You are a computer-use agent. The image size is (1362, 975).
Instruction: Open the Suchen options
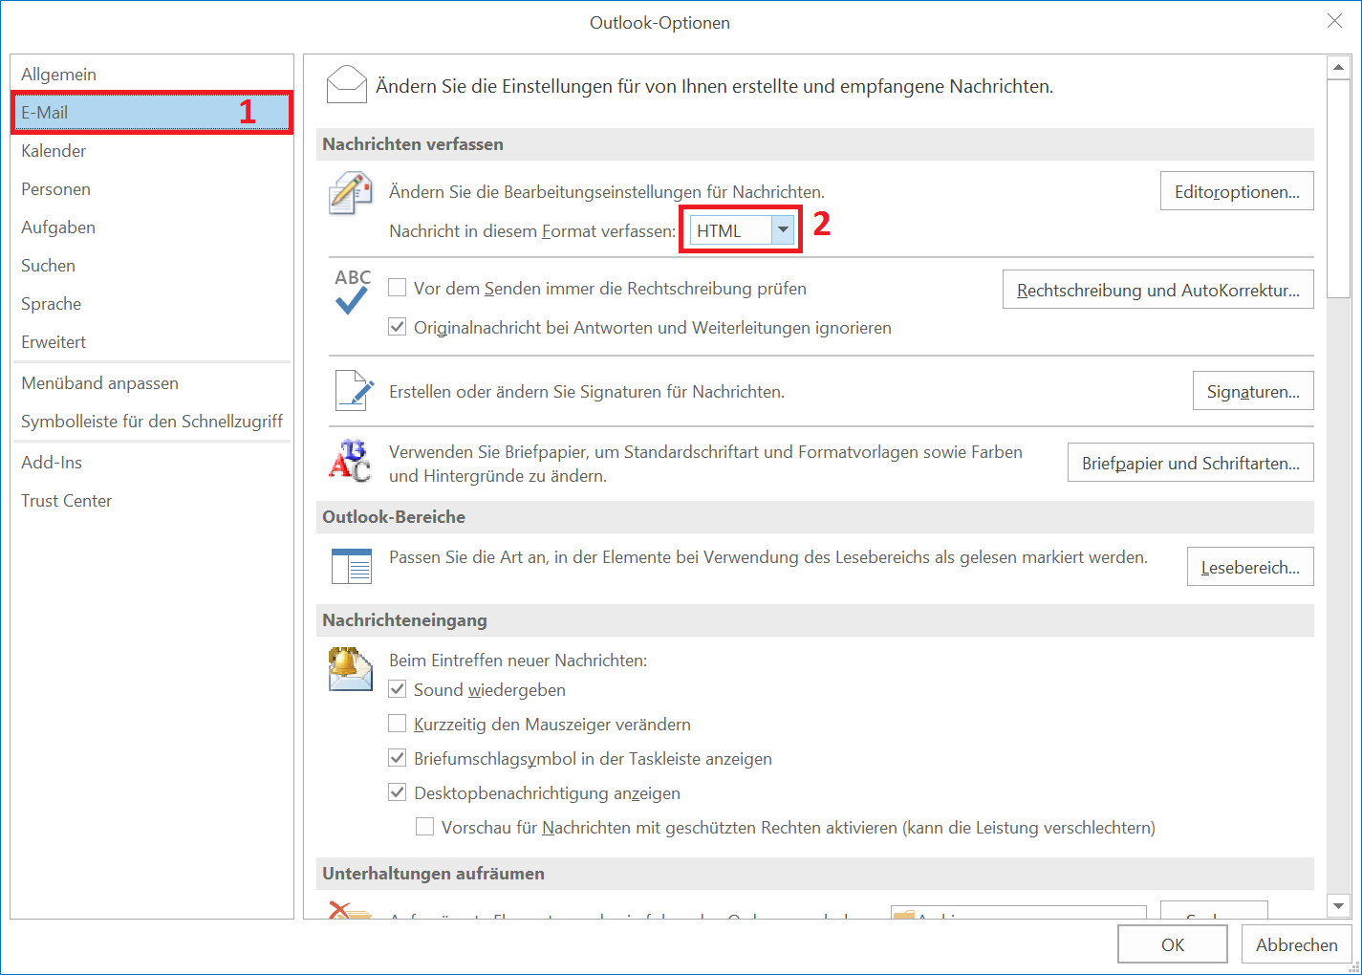point(151,266)
